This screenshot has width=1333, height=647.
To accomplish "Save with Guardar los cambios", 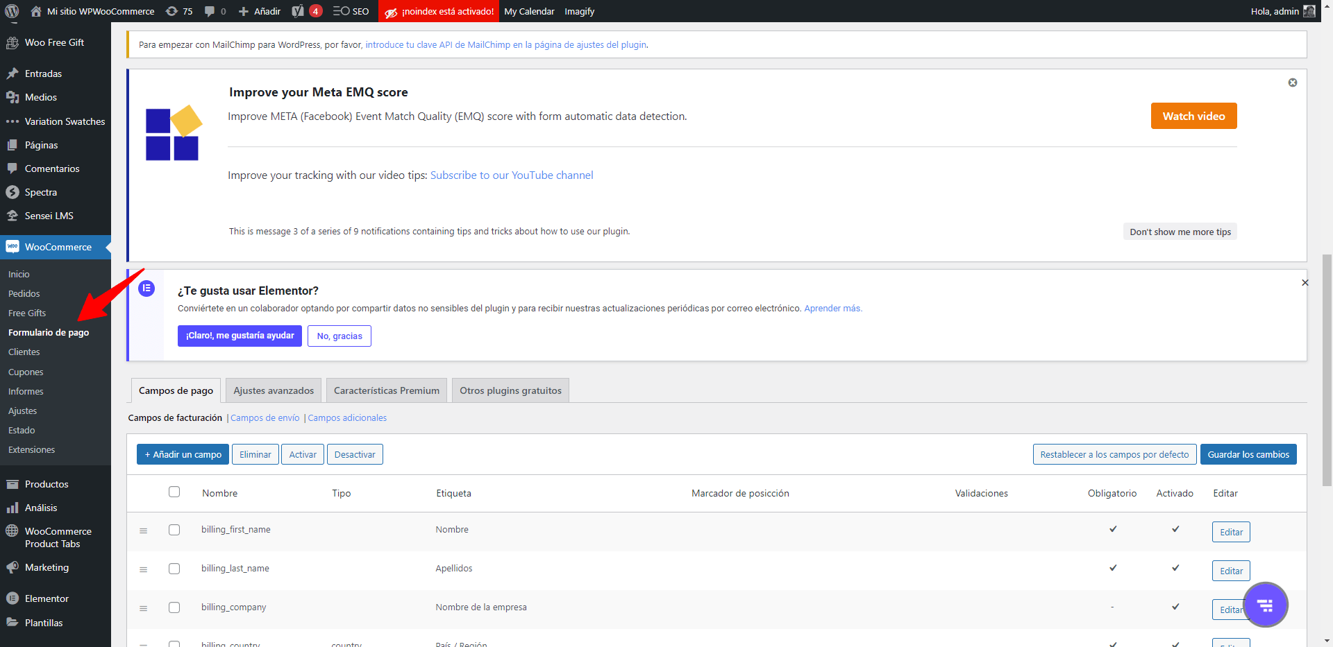I will click(1248, 454).
